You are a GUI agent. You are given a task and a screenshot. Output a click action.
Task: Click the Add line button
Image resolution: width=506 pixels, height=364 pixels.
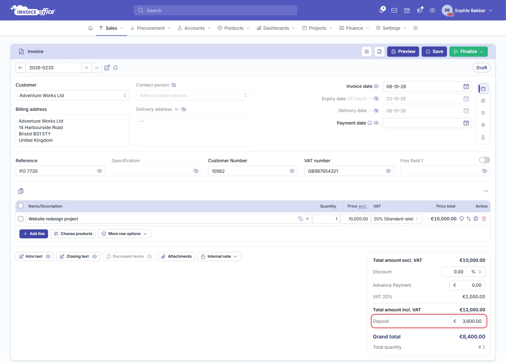click(x=34, y=234)
